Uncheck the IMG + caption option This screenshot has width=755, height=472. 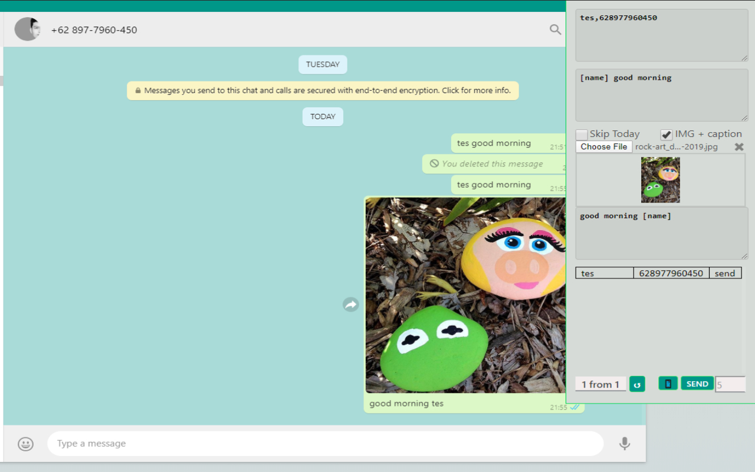click(x=666, y=134)
